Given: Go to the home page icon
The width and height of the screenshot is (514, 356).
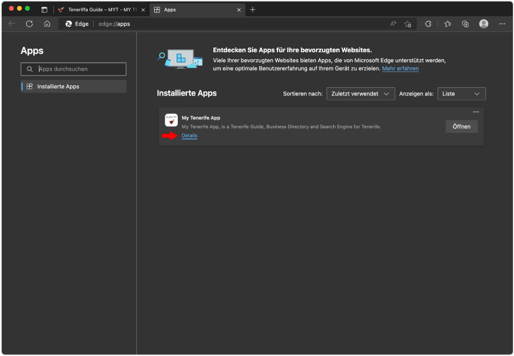Looking at the screenshot, I should [47, 24].
